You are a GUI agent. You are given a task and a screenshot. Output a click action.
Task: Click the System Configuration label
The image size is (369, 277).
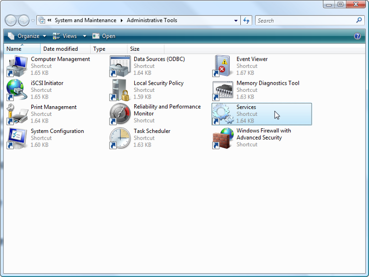57,131
